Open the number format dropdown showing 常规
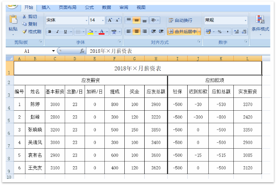This screenshot has width=276, height=185. (x=246, y=20)
